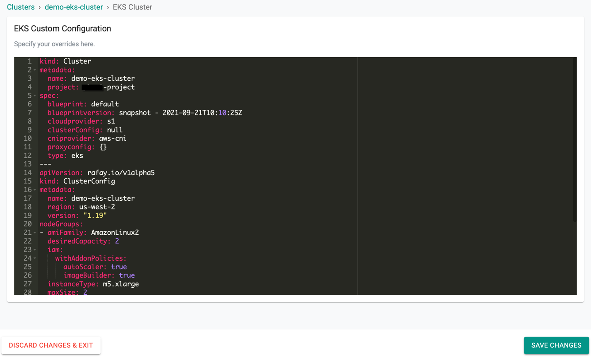
Task: Click 'blueprint: default' text
Action: tap(83, 104)
